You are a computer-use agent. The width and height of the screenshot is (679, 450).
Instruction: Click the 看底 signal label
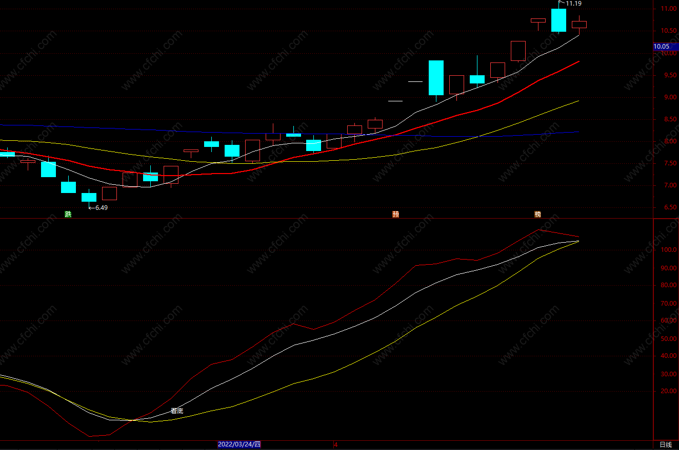pyautogui.click(x=177, y=411)
